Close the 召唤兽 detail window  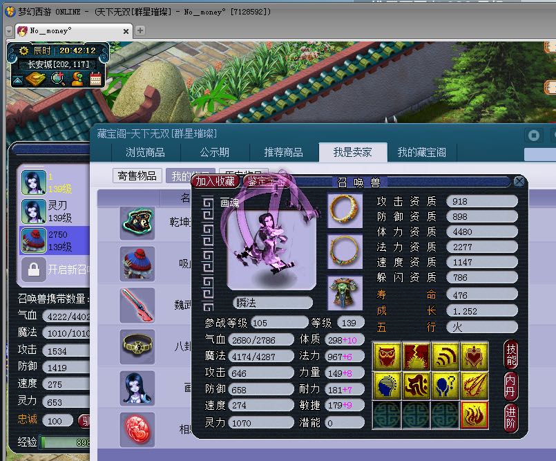(519, 182)
